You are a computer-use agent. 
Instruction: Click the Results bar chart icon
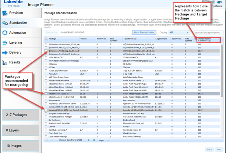tap(5, 62)
